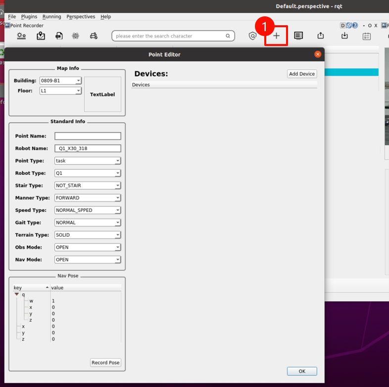Click the Record Pose button

[105, 363]
